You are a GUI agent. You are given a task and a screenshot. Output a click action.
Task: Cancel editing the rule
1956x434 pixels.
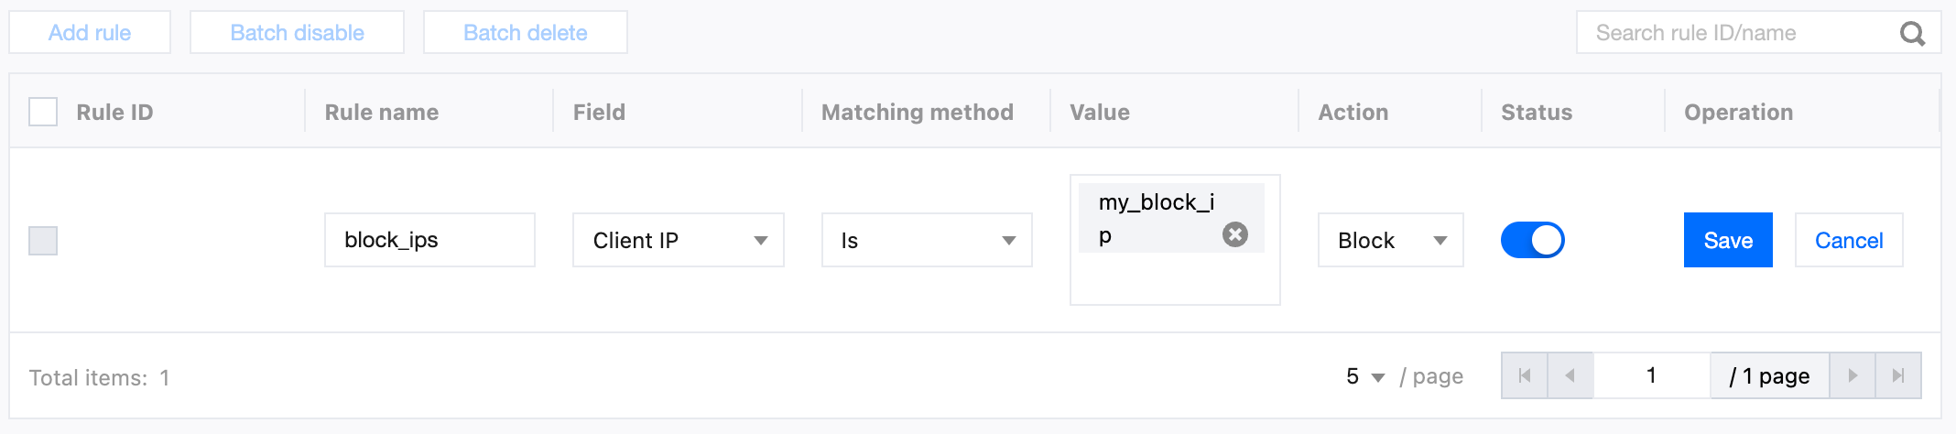(1849, 240)
